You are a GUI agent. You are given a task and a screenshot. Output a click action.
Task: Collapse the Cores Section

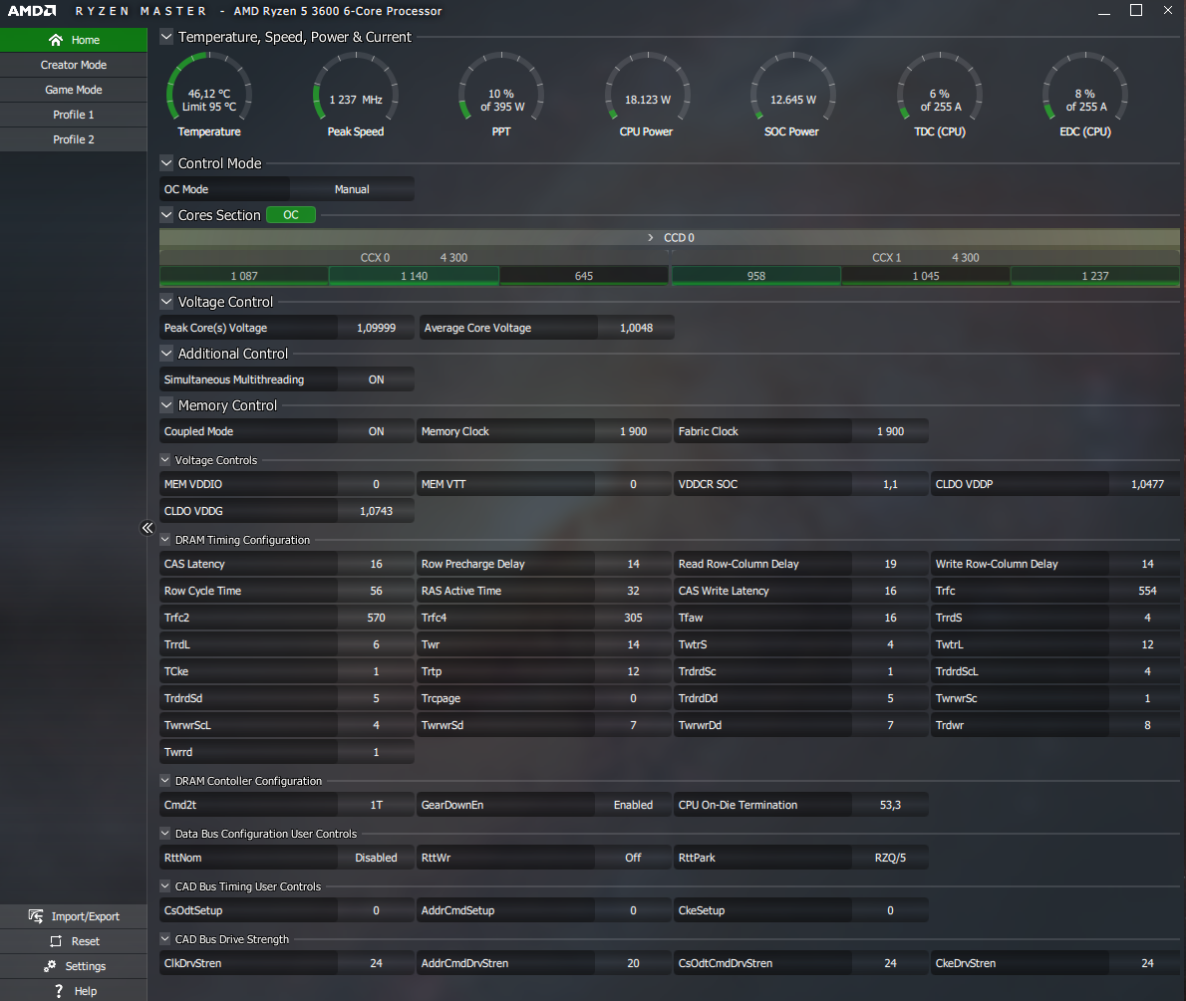click(166, 215)
